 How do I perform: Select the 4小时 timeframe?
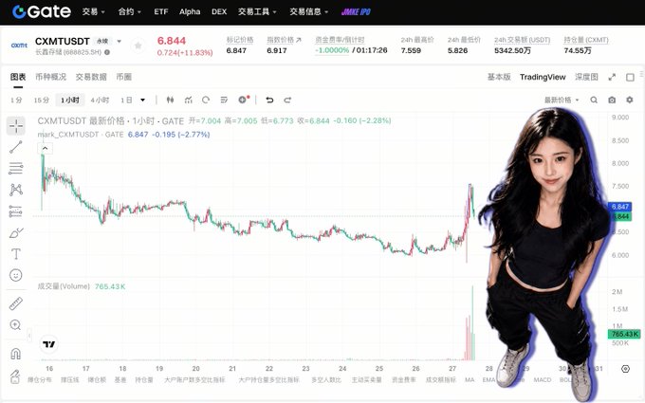click(x=100, y=100)
